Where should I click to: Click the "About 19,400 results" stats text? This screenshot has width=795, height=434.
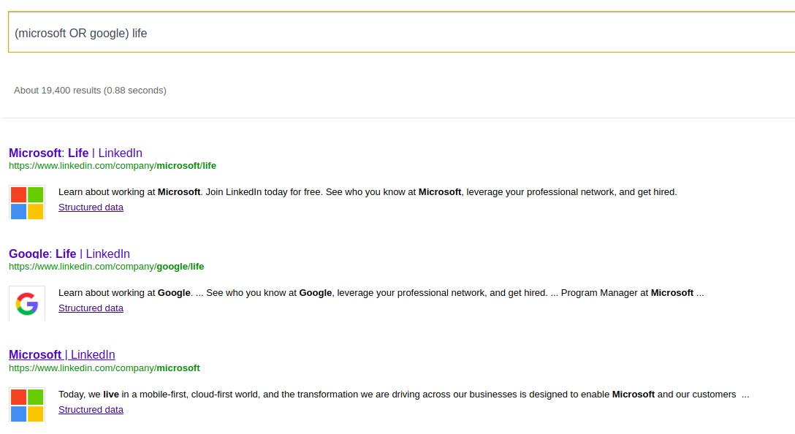58,91
